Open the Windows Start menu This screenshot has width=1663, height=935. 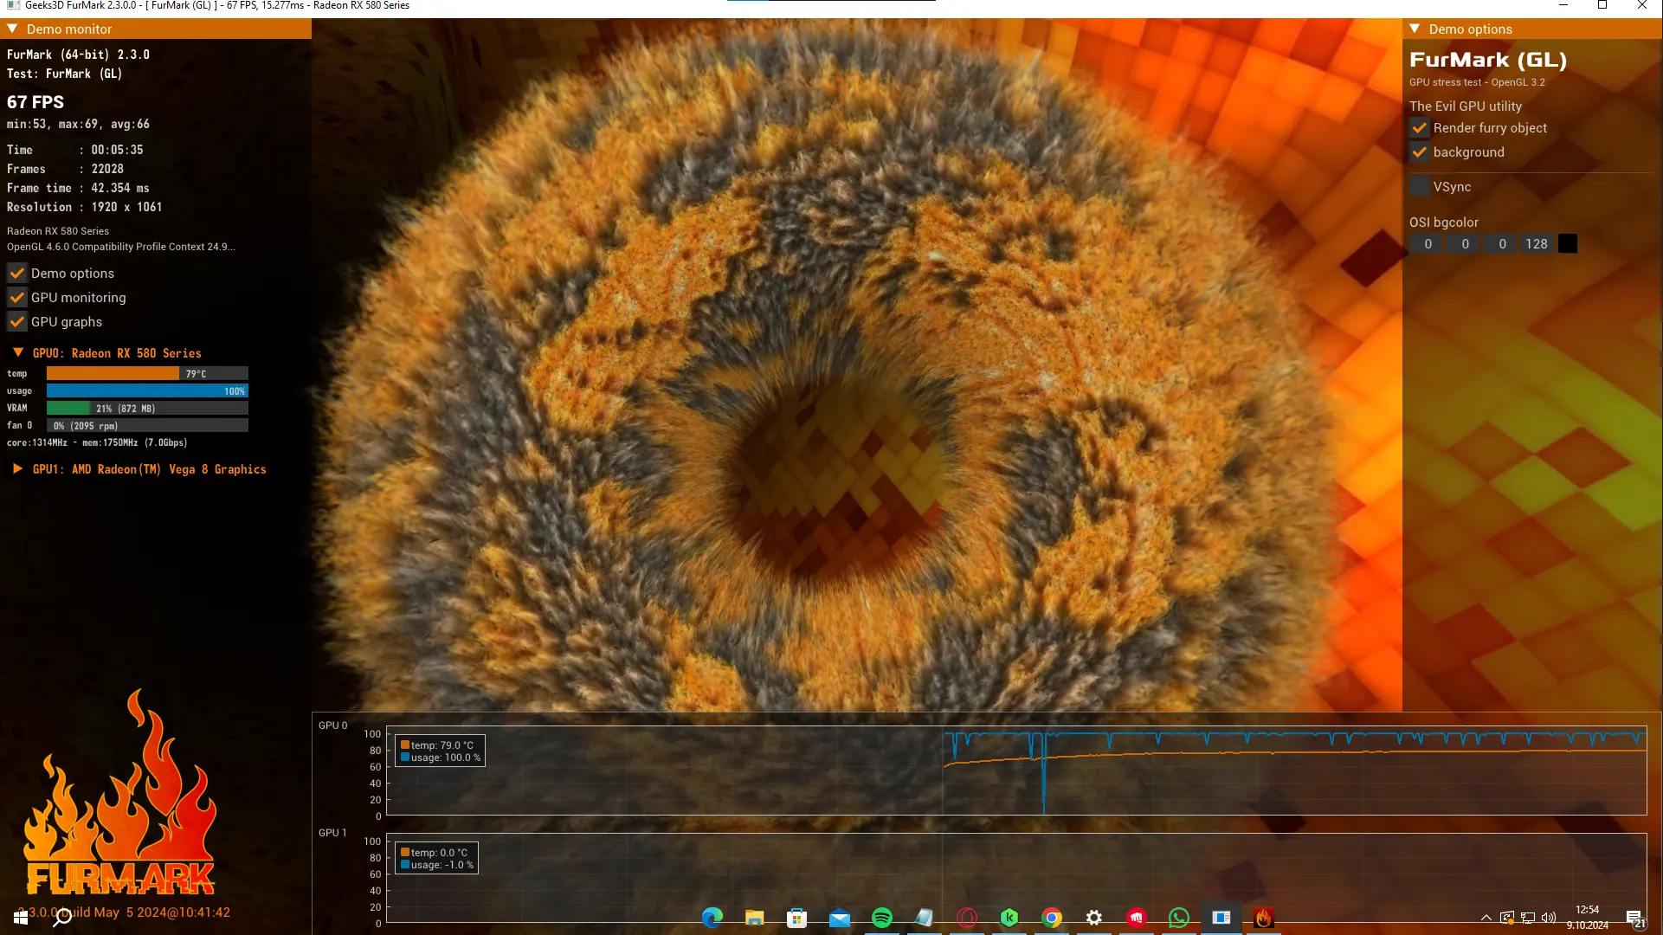(x=21, y=918)
